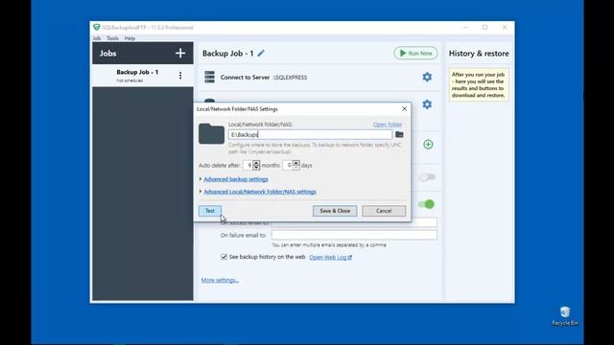Viewport: 614px width, 345px height.
Task: Increase auto delete days value
Action: pos(296,163)
